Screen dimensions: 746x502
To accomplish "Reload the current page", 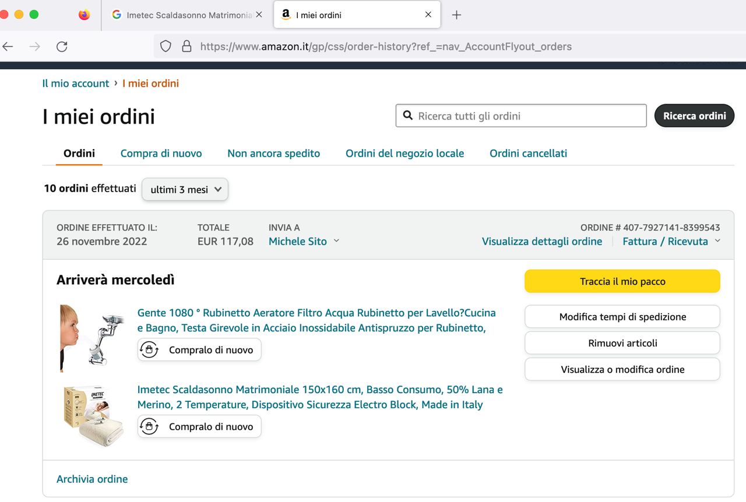I will [x=62, y=47].
